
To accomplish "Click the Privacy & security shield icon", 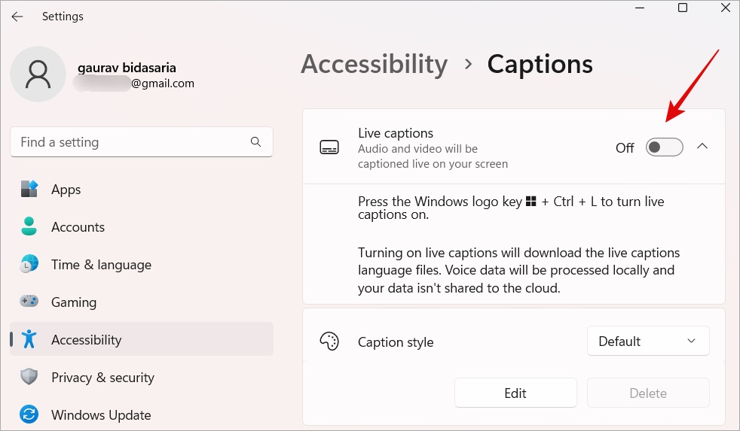I will pyautogui.click(x=29, y=377).
